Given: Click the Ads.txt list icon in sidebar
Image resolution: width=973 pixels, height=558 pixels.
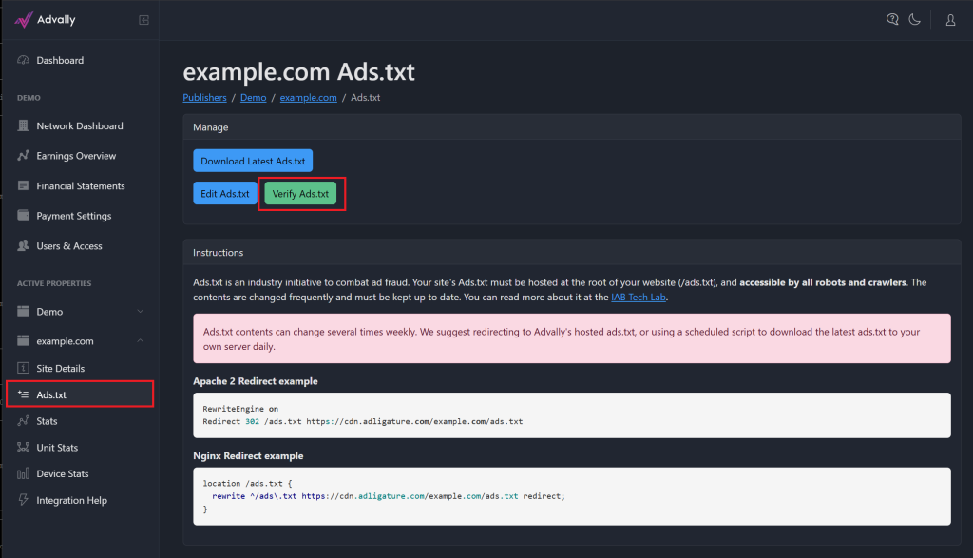Looking at the screenshot, I should pos(23,394).
